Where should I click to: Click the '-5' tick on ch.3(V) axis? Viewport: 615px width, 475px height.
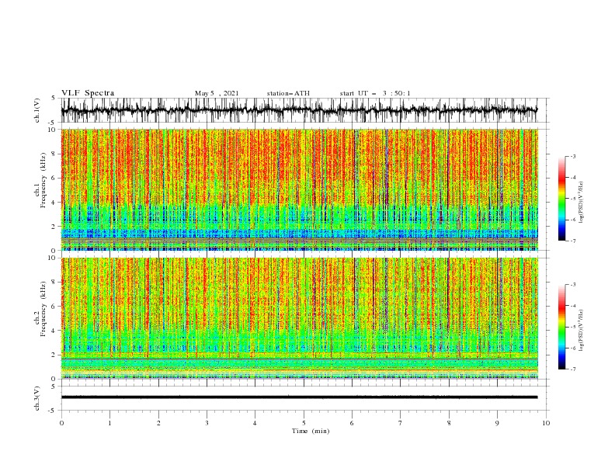(x=53, y=411)
